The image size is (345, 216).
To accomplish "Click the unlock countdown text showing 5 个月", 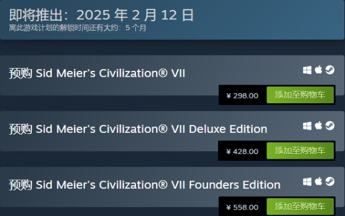I will [77, 28].
